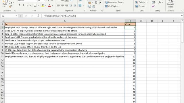
Task: Open Font settings dialog launcher
Action: pyautogui.click(x=54, y=11)
